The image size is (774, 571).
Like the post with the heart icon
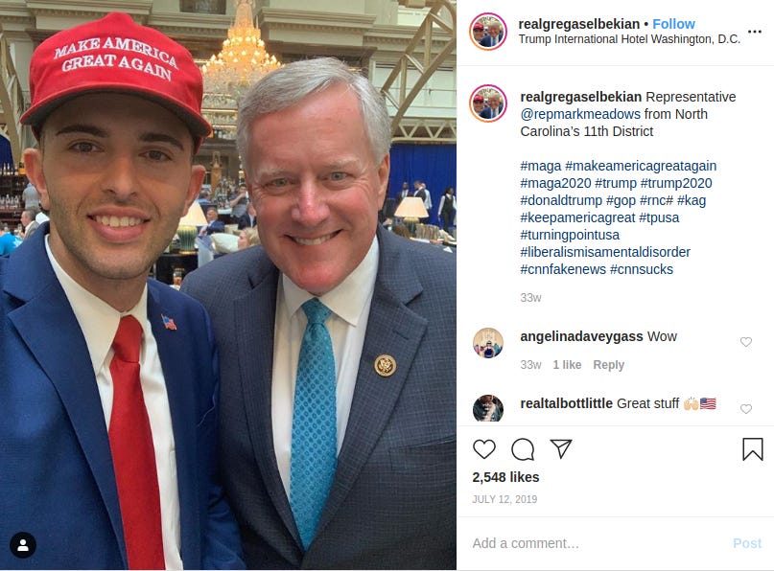coord(483,449)
